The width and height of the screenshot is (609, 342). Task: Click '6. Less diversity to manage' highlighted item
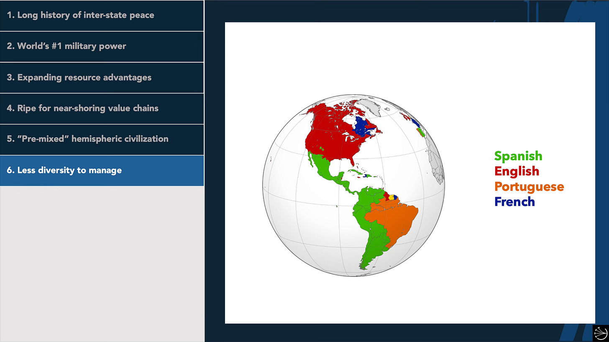pyautogui.click(x=102, y=170)
